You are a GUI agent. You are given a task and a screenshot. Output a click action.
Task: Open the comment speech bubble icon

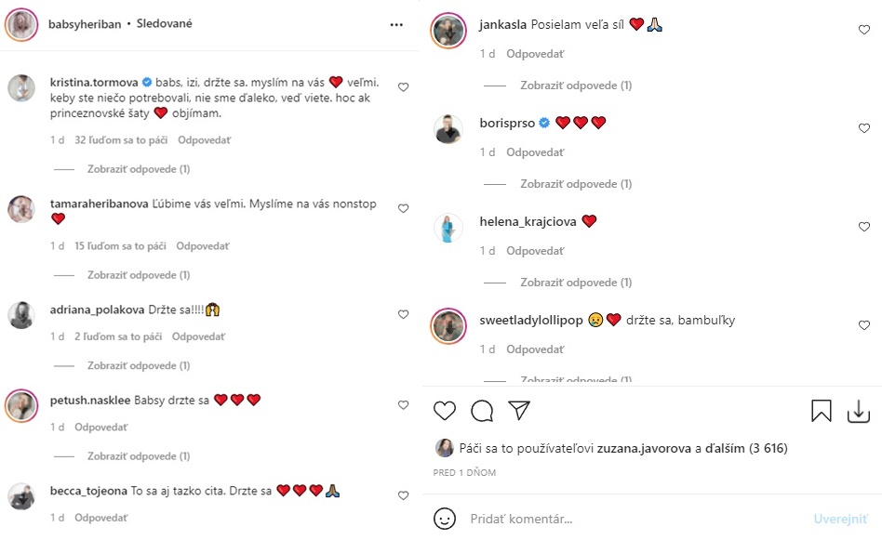click(482, 411)
